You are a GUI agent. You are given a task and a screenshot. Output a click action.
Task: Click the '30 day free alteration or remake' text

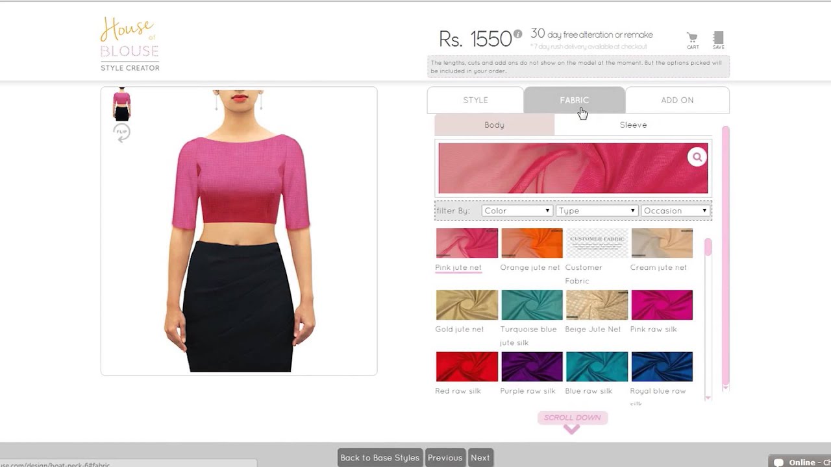click(x=591, y=34)
